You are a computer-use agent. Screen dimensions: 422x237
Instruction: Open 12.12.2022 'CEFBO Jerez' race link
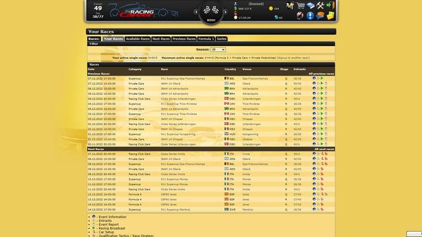tap(169, 194)
